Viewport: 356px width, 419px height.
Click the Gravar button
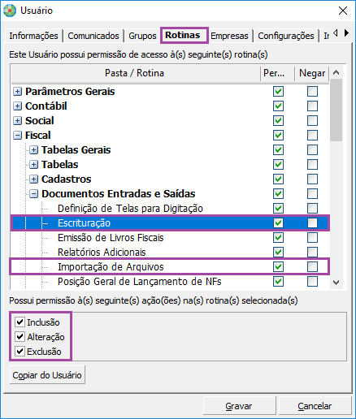click(x=239, y=406)
